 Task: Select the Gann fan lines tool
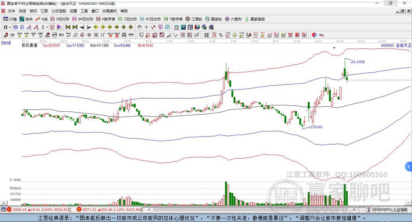pyautogui.click(x=148, y=35)
